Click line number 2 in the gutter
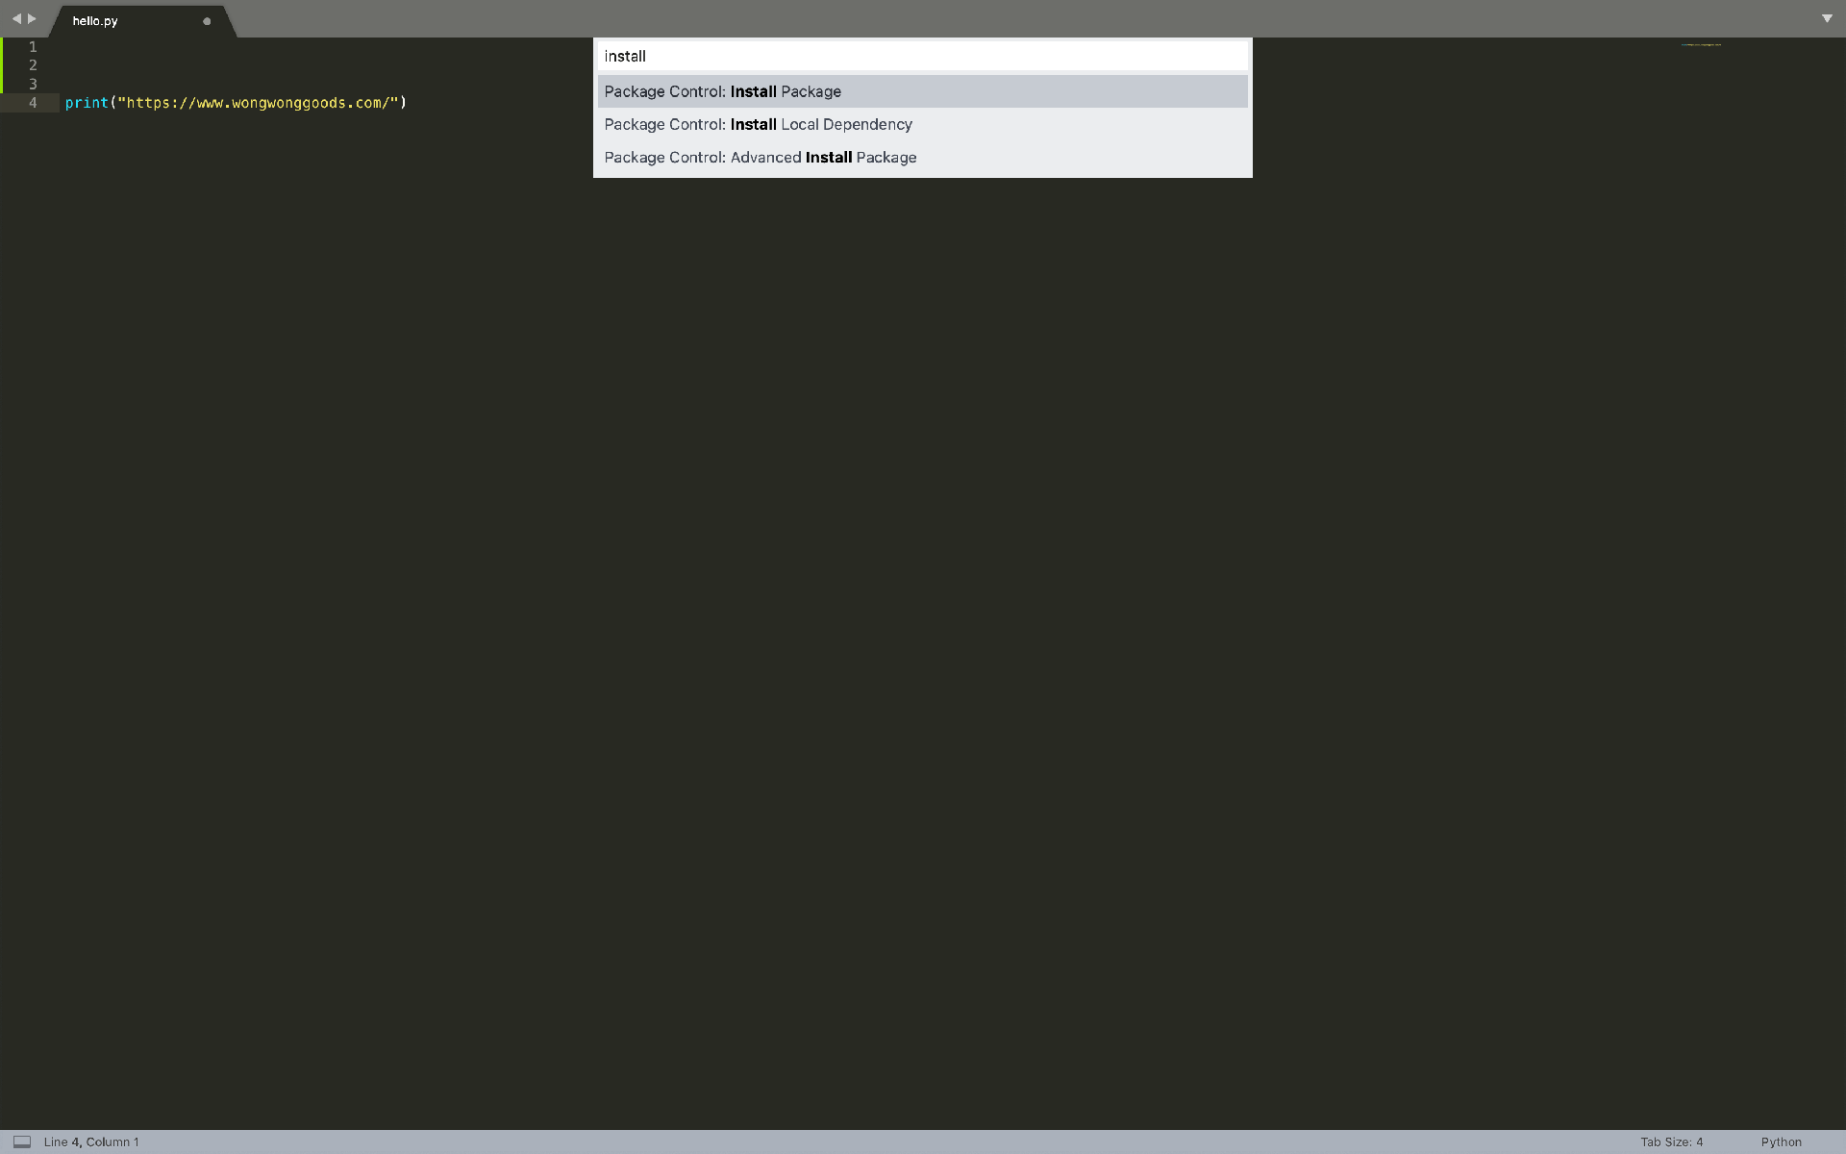This screenshot has width=1846, height=1154. point(33,65)
